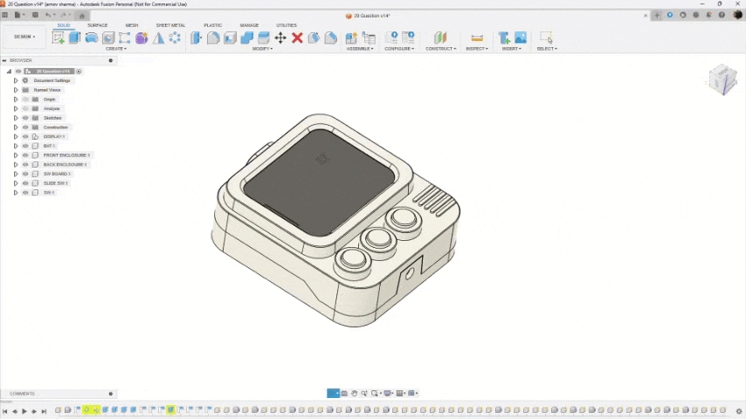This screenshot has width=746, height=419.
Task: Hide the FRONT ENCLOSURE:1 component
Action: pos(25,155)
